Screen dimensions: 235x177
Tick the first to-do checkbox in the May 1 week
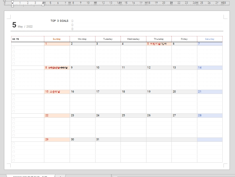pos(14,48)
